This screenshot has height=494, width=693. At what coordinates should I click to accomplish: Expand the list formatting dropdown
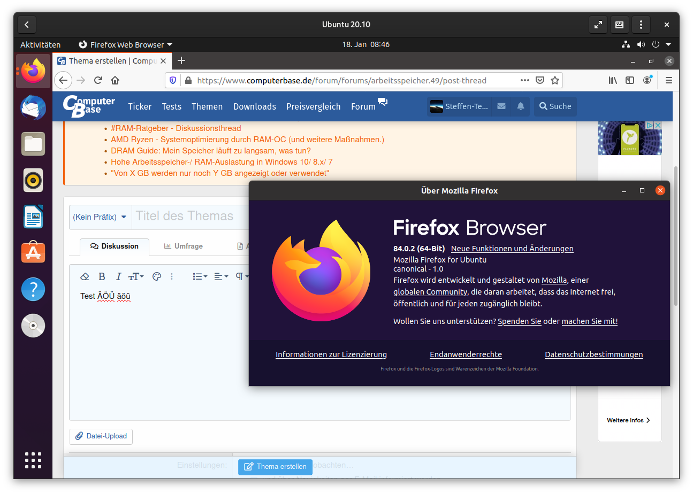(x=200, y=276)
